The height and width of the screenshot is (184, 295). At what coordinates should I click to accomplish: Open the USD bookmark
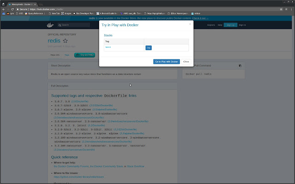click(x=19, y=13)
